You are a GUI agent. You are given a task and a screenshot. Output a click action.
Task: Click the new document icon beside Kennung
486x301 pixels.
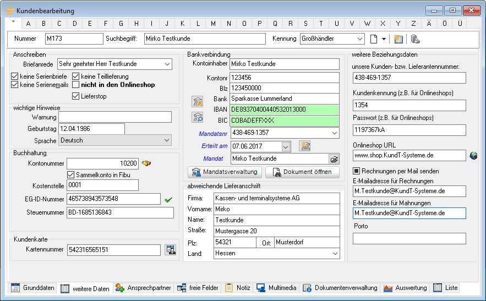click(374, 39)
